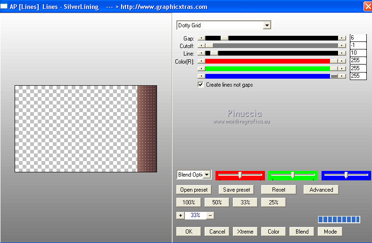Viewport: 372px width, 243px height.
Task: Click the green blend slider bar
Action: click(293, 175)
